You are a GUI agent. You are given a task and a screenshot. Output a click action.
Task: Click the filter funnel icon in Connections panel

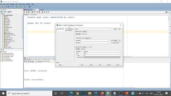tap(7, 12)
